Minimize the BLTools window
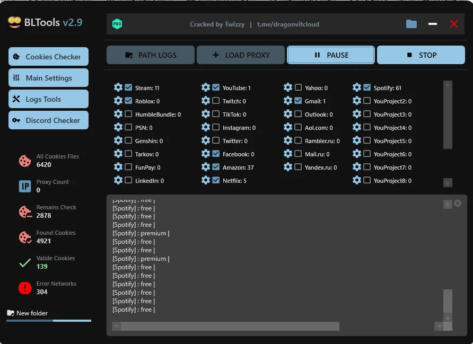This screenshot has height=344, width=473. (433, 24)
